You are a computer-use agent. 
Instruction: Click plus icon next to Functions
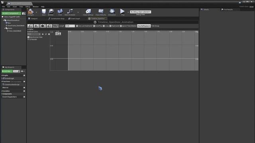24,81
